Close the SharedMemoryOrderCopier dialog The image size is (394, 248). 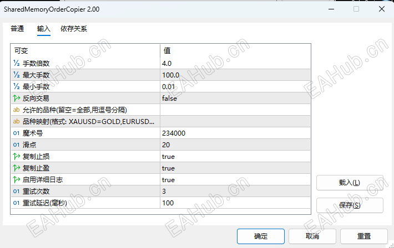[x=382, y=9]
